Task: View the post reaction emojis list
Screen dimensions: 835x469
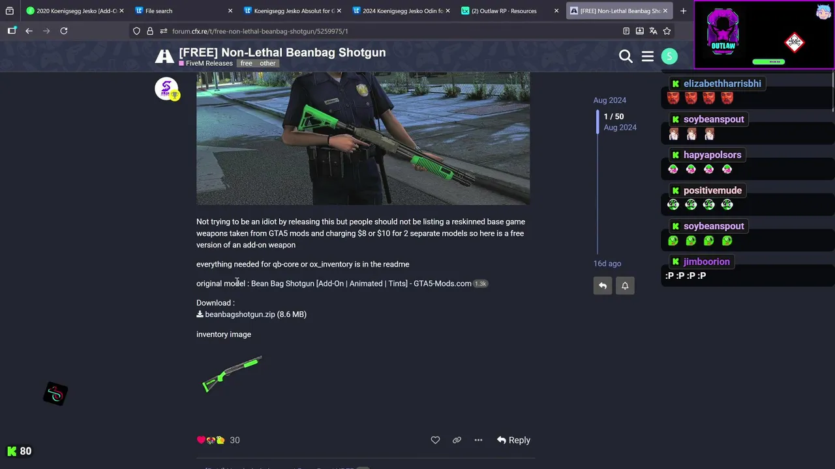Action: [x=211, y=440]
